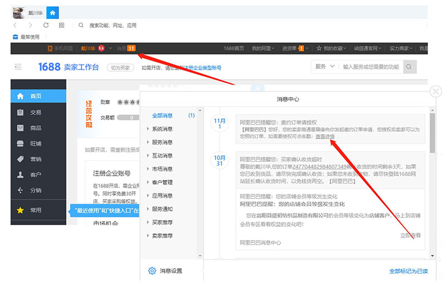Click the 交易额 progress bar
The image size is (445, 288).
[x=128, y=117]
